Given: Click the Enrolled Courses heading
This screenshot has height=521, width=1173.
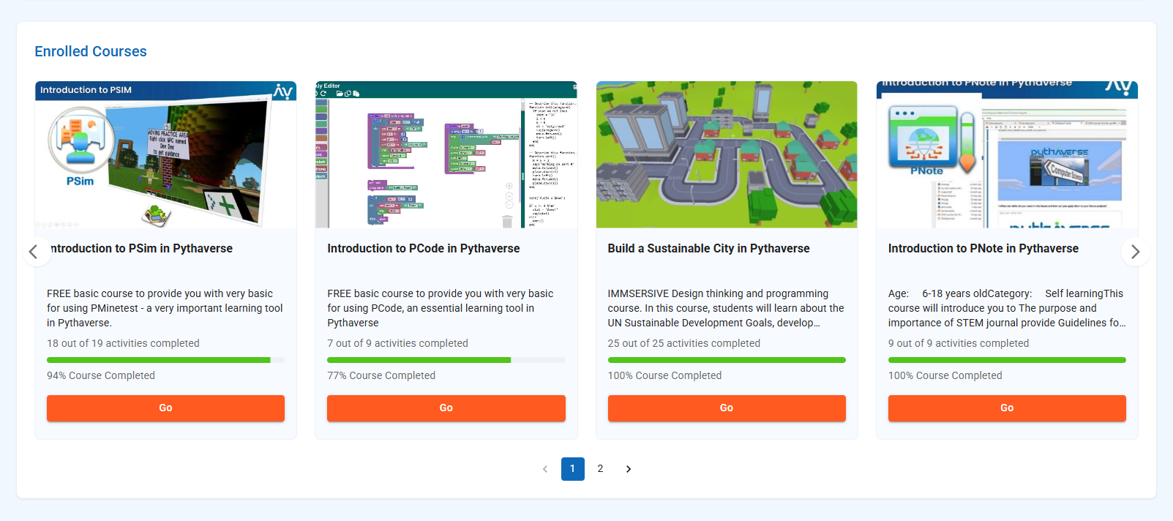Looking at the screenshot, I should pyautogui.click(x=91, y=51).
